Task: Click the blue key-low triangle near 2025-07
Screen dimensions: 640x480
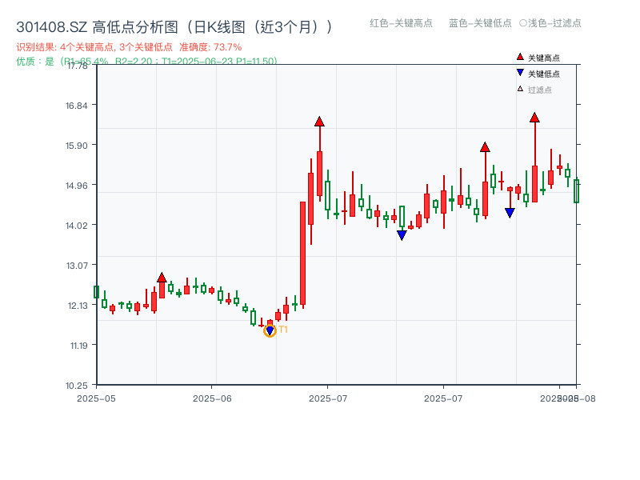Action: tap(403, 234)
